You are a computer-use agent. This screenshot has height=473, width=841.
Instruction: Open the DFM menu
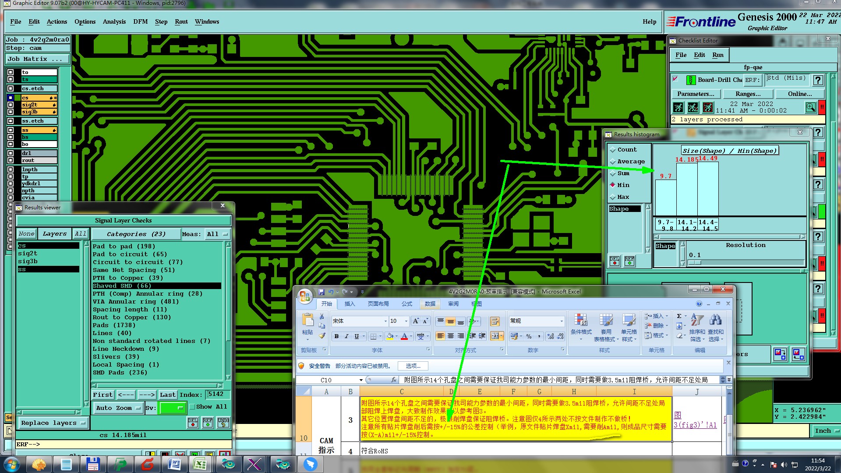coord(140,21)
